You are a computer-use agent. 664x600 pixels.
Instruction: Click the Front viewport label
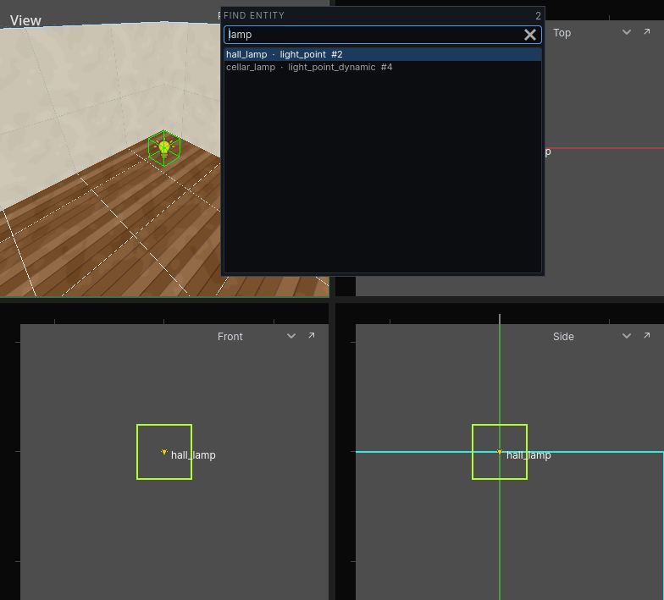(x=230, y=337)
